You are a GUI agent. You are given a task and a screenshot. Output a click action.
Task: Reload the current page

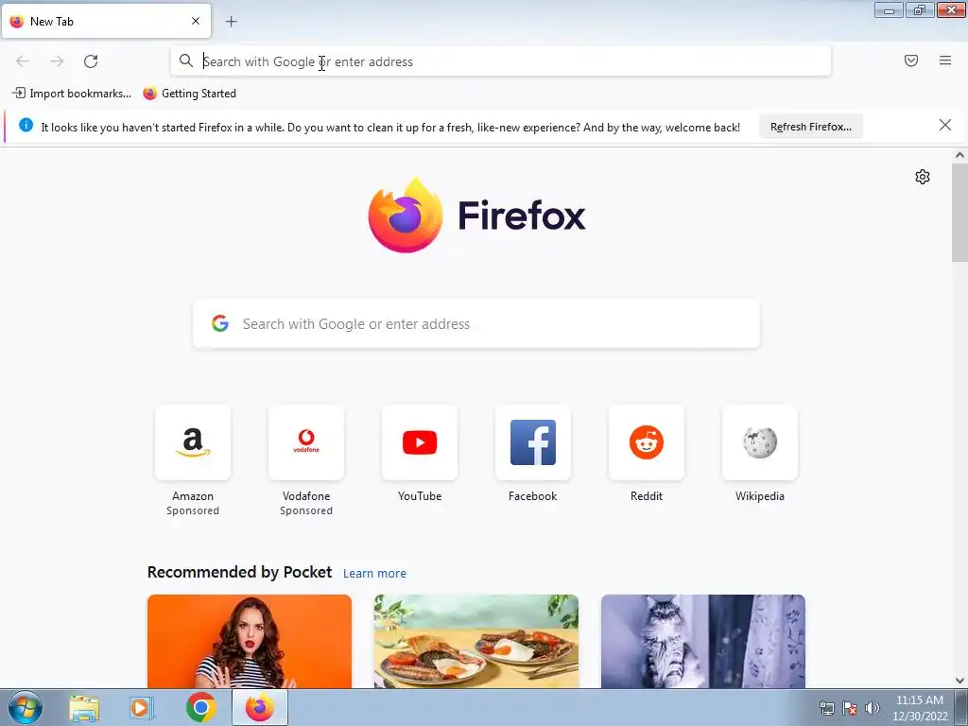tap(91, 61)
